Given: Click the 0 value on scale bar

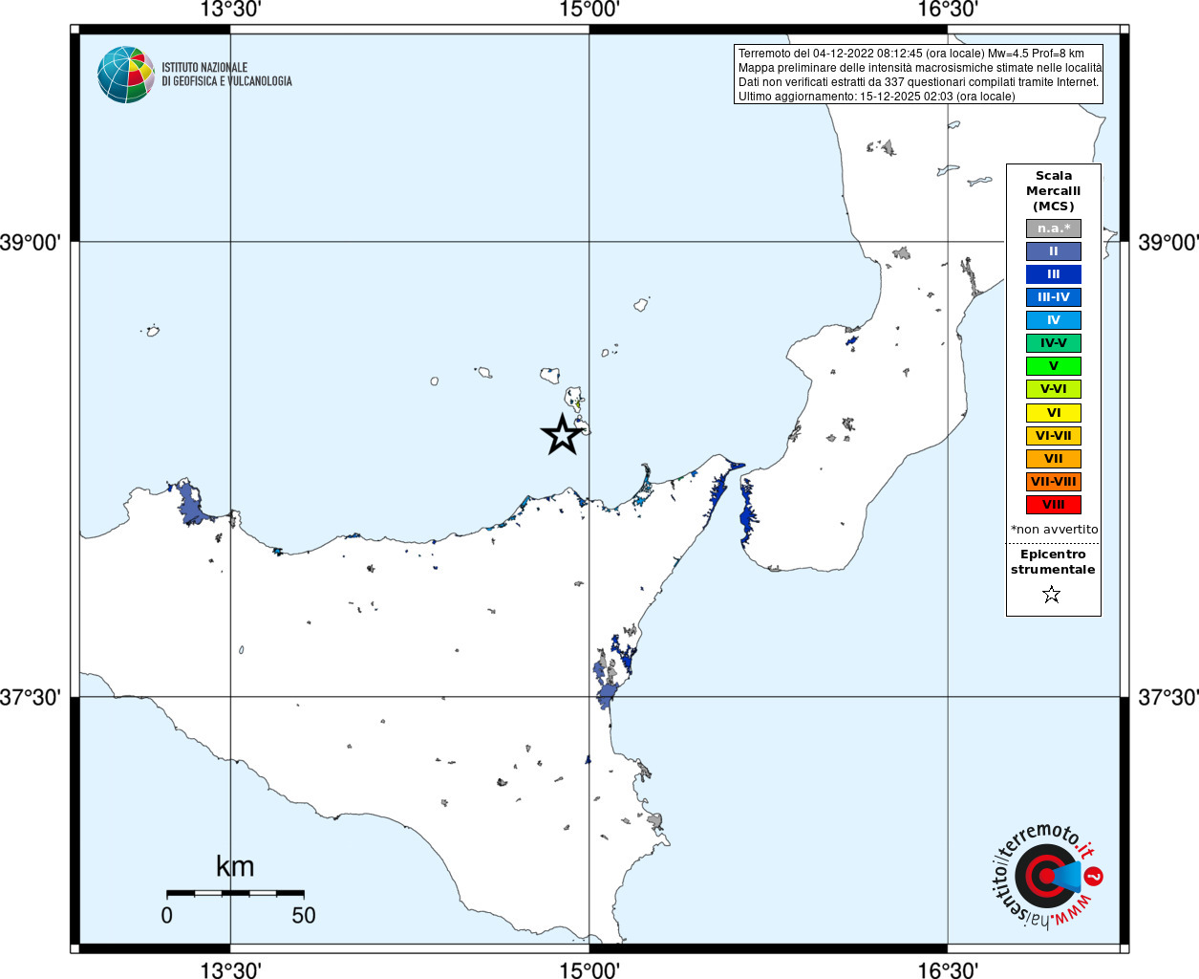Looking at the screenshot, I should (x=167, y=915).
